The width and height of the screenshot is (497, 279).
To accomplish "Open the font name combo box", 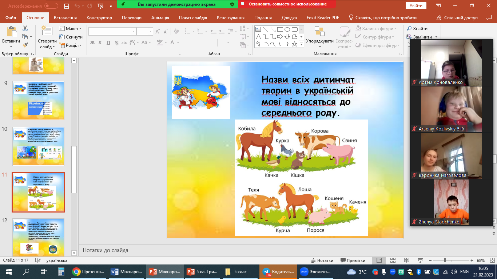I will pos(112,31).
